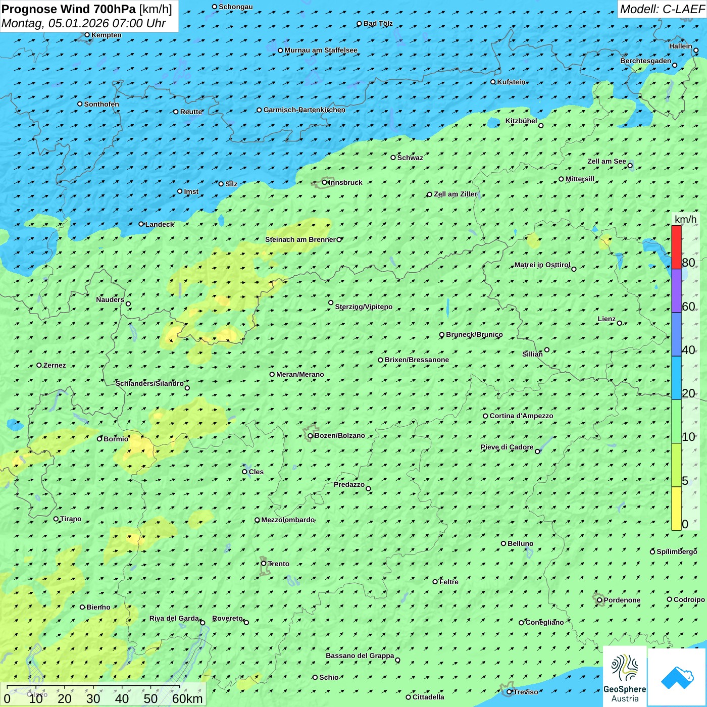The image size is (707, 707).
Task: Select the Garmisch-Partenkirchen marker
Action: coord(259,110)
